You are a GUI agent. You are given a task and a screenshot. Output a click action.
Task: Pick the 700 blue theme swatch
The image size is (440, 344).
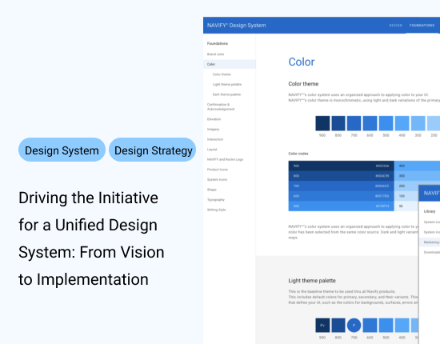point(354,123)
